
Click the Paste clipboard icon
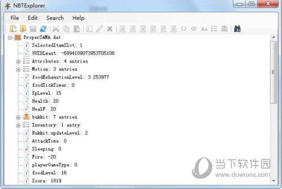(76, 29)
